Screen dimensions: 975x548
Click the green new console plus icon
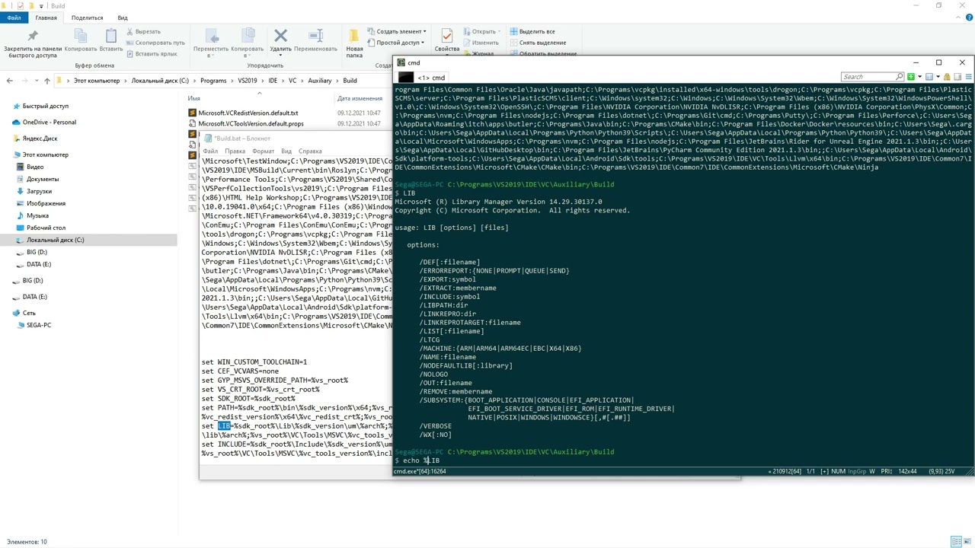(910, 77)
